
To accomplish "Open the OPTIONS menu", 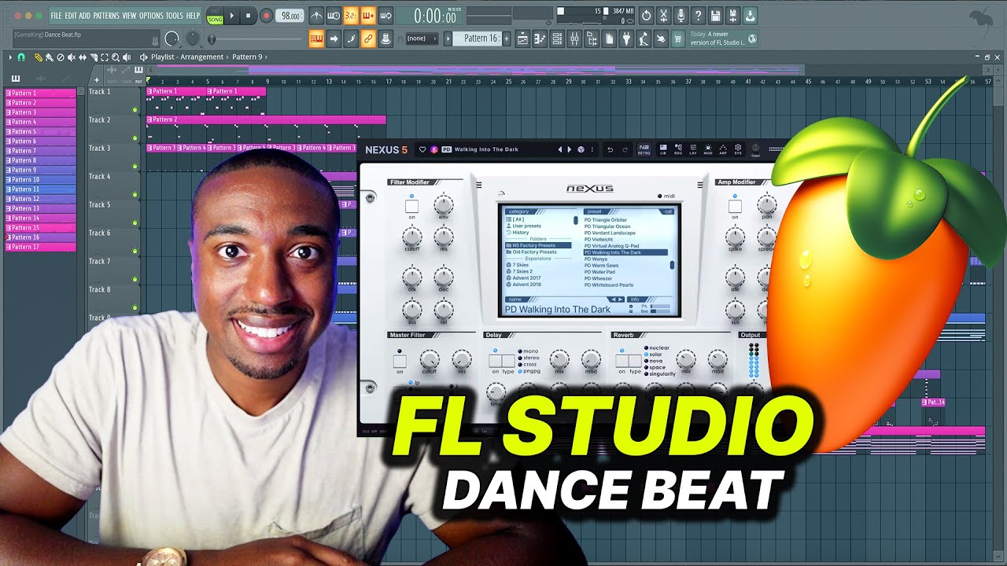I will pyautogui.click(x=151, y=16).
